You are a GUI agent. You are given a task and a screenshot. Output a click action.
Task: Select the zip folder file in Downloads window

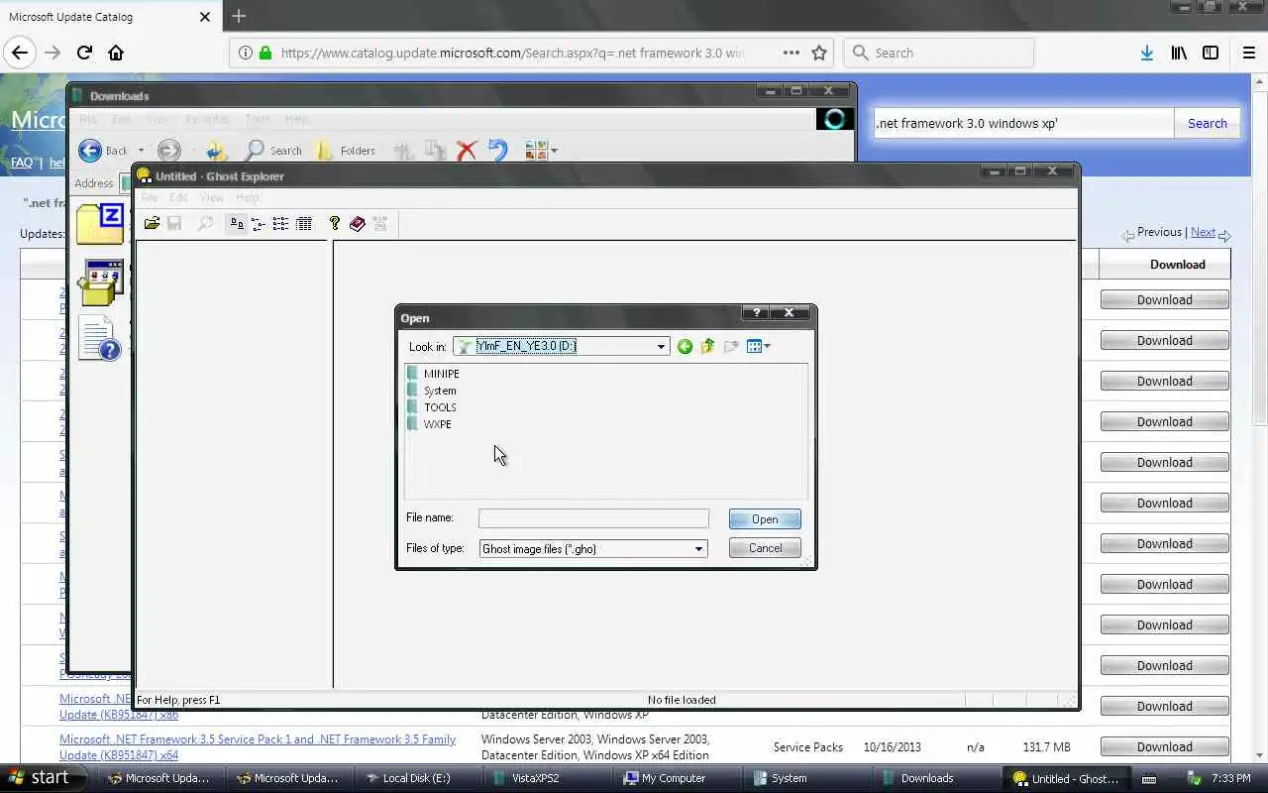pyautogui.click(x=100, y=223)
